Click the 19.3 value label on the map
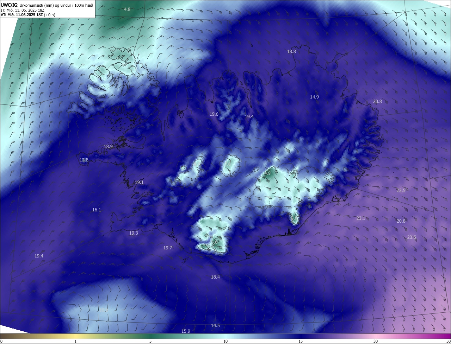 click(x=134, y=233)
